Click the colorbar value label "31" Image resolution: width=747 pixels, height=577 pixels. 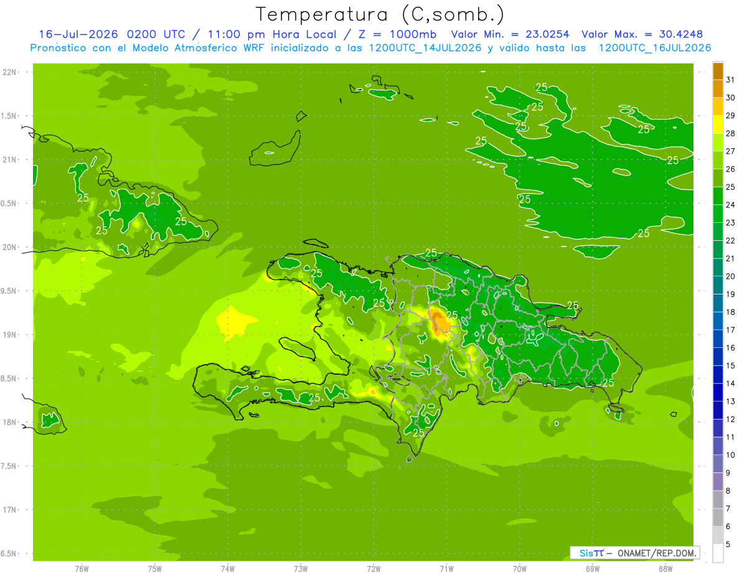coord(731,79)
